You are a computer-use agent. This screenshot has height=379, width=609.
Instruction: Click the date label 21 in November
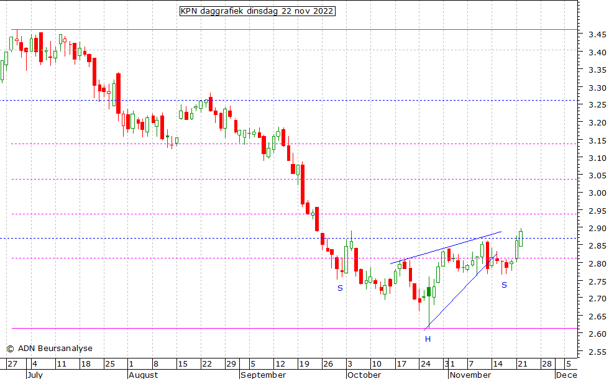(x=522, y=364)
